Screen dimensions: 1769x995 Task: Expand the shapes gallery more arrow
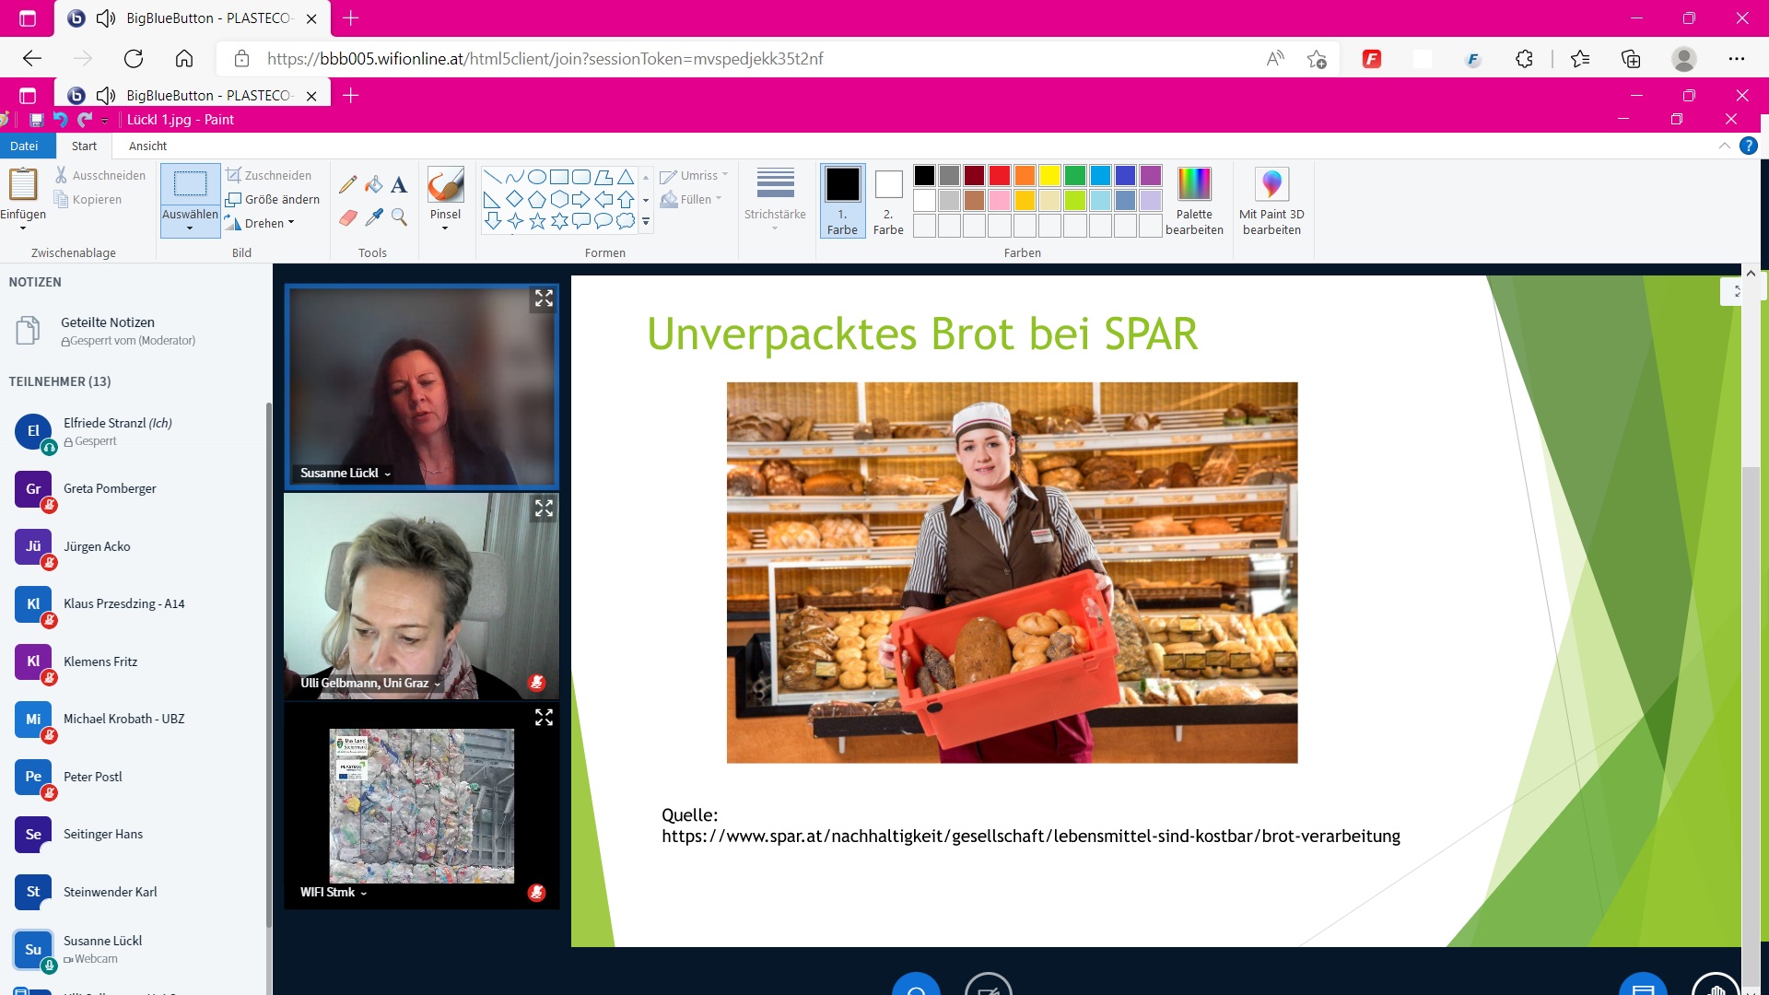(x=646, y=221)
